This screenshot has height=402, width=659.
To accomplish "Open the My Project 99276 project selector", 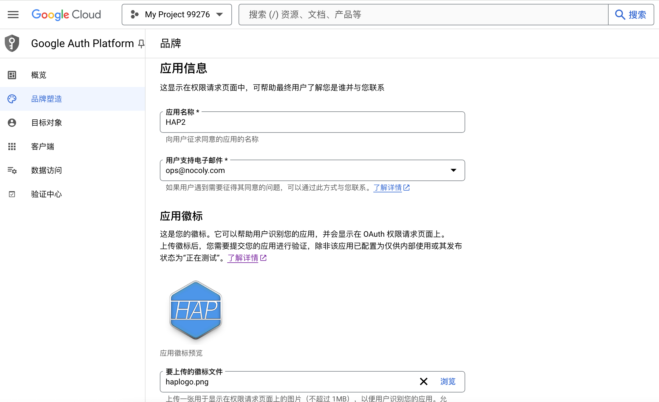I will click(x=177, y=15).
